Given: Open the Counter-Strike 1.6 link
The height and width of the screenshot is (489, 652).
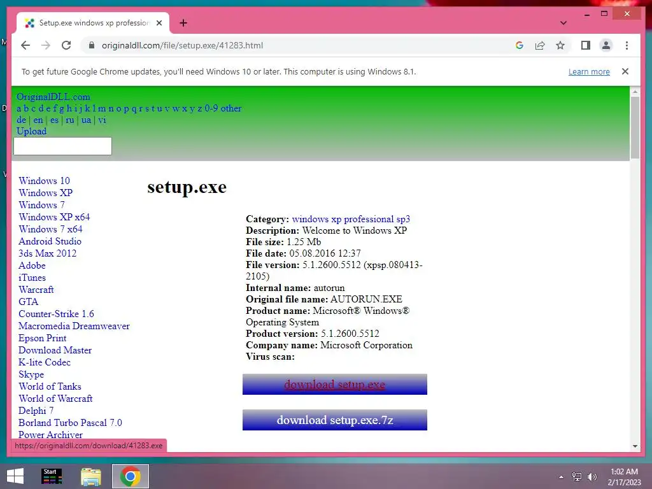Looking at the screenshot, I should click(56, 313).
